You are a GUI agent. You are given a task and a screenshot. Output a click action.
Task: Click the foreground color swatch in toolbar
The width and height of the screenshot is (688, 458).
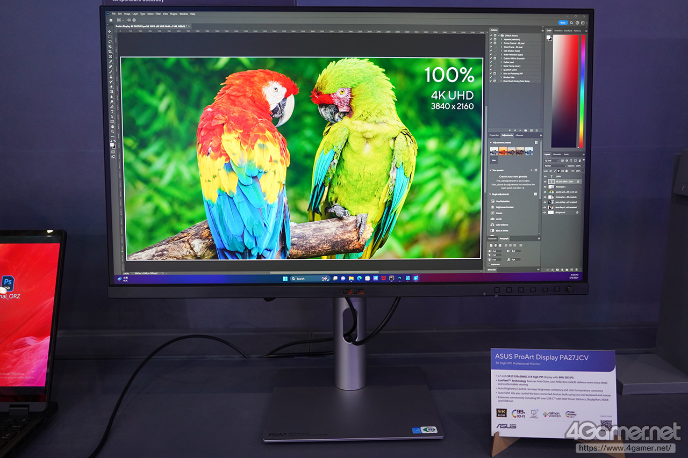point(111,144)
